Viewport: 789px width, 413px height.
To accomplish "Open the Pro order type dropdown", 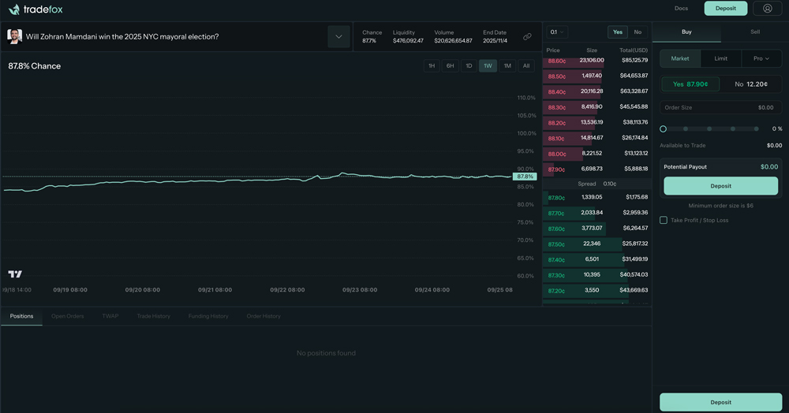I will (x=761, y=58).
